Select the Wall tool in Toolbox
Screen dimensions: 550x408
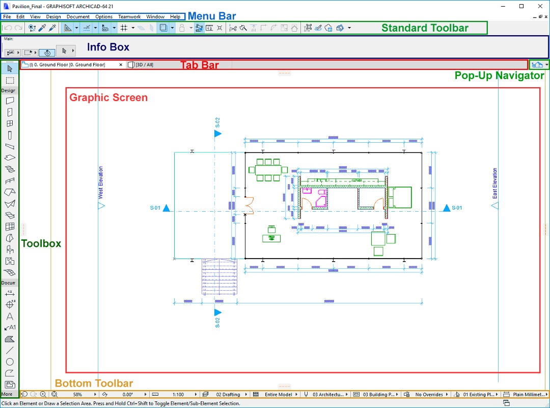click(x=10, y=100)
